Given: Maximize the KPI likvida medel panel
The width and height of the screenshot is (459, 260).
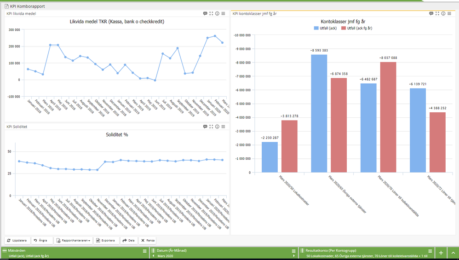Looking at the screenshot, I should point(211,13).
